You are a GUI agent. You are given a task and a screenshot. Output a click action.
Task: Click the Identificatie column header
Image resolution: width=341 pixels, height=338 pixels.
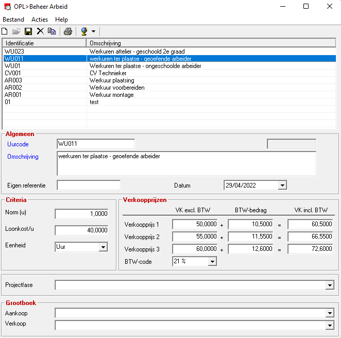tap(44, 43)
